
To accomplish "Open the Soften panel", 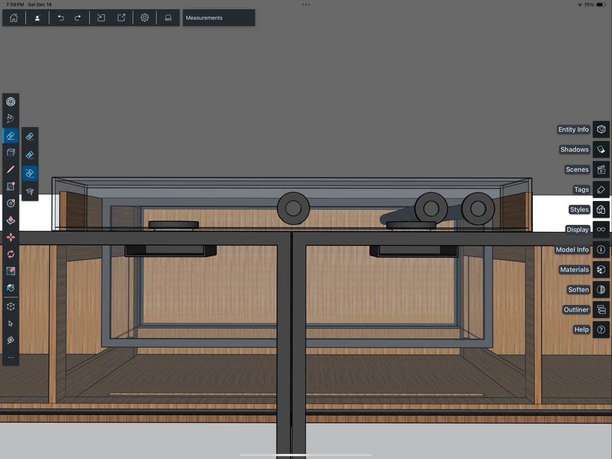I will click(601, 290).
